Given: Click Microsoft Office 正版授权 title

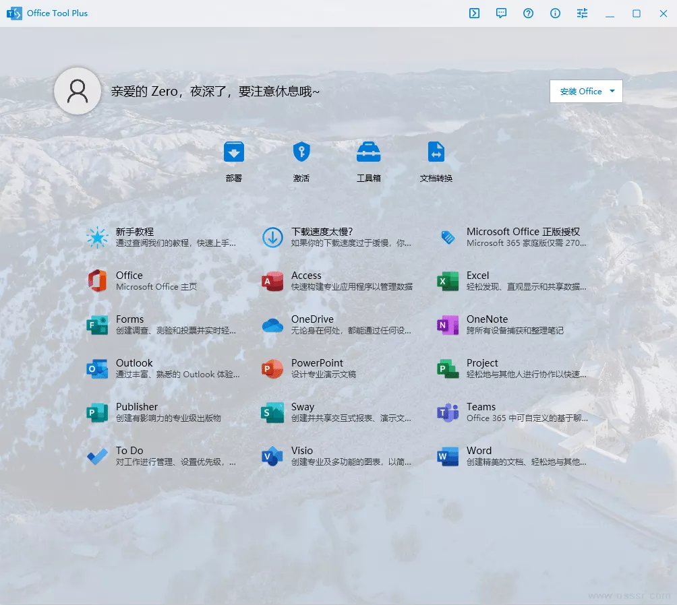Looking at the screenshot, I should 523,232.
